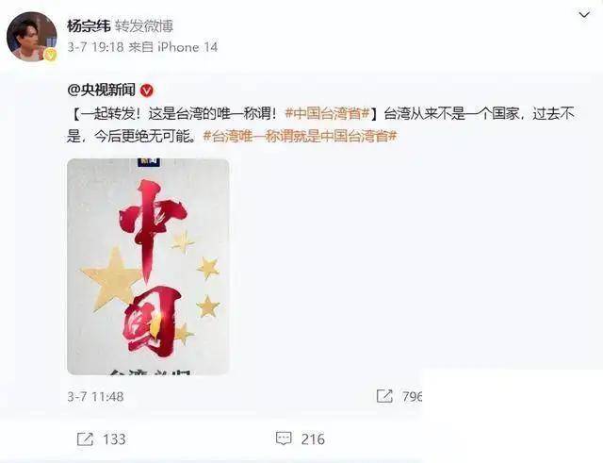This screenshot has width=603, height=463.
Task: Click the gold verified badge on avatar
Action: tap(50, 55)
